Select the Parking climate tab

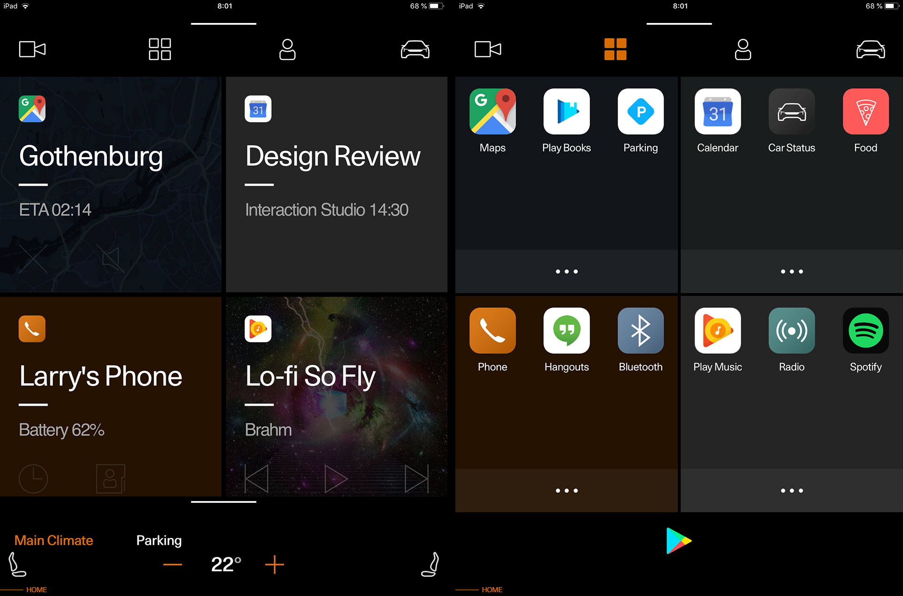(159, 541)
